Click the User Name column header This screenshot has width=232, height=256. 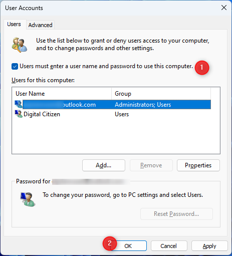click(62, 94)
